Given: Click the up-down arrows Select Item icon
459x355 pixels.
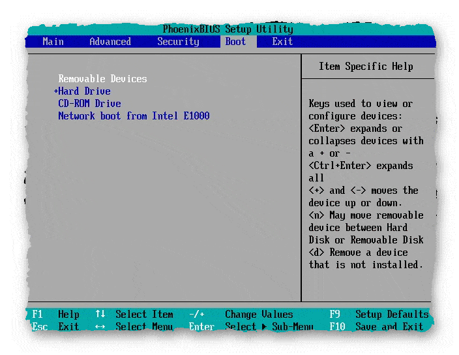Looking at the screenshot, I should [x=100, y=315].
